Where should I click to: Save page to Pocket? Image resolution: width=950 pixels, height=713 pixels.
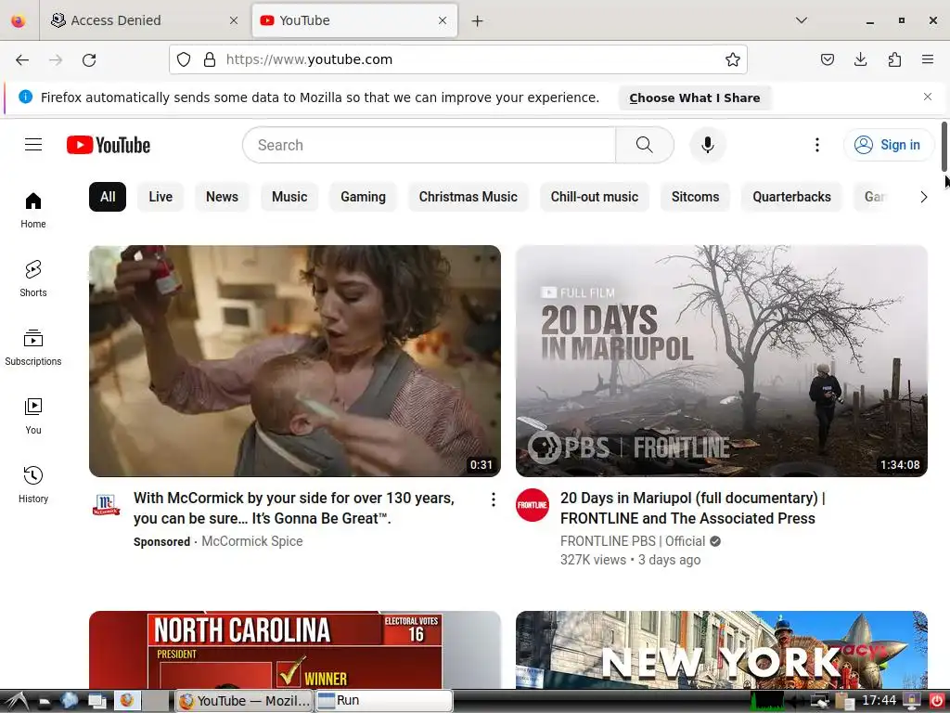tap(827, 59)
